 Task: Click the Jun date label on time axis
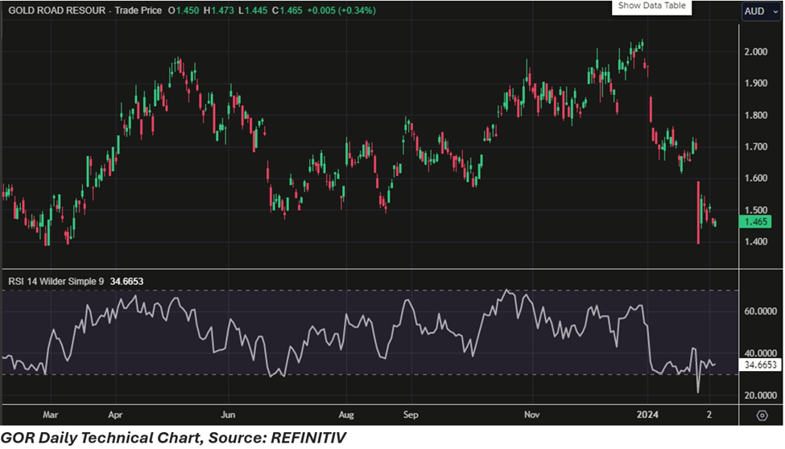pyautogui.click(x=228, y=415)
